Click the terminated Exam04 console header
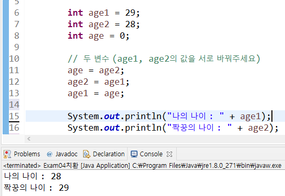 click(x=142, y=166)
